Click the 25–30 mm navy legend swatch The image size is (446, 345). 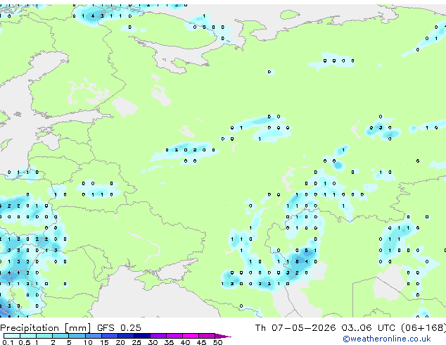point(142,336)
